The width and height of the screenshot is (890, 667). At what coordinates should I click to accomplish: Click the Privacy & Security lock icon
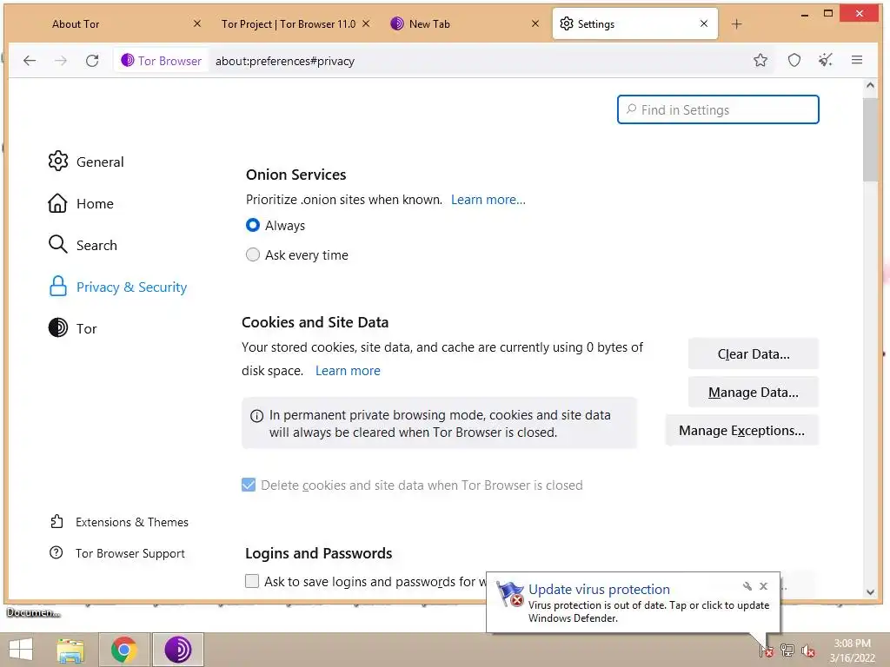tap(58, 287)
